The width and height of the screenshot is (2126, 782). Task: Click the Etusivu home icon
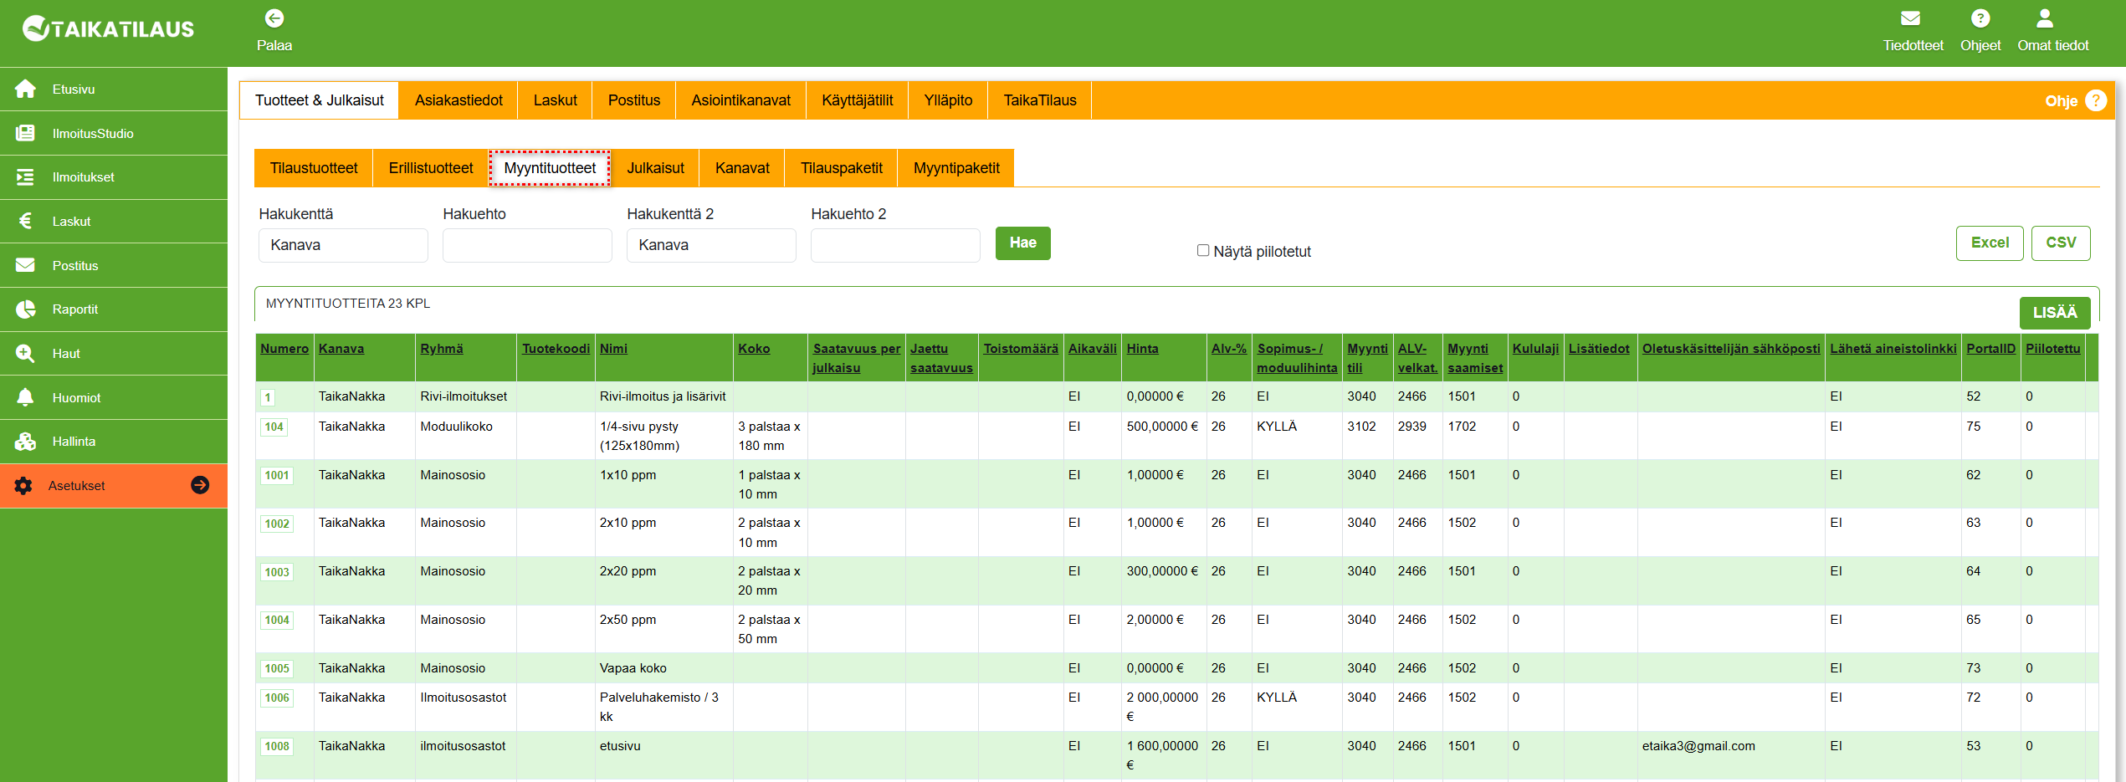pyautogui.click(x=25, y=89)
